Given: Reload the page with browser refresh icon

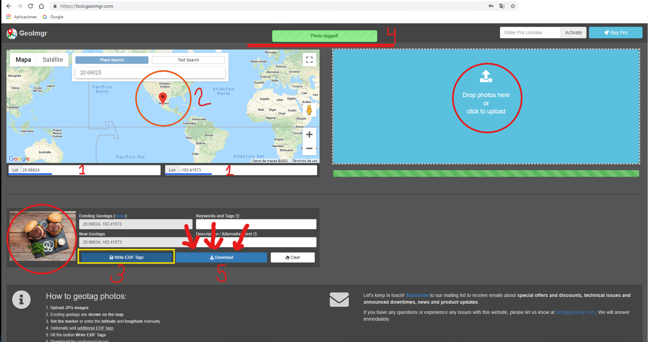Looking at the screenshot, I should point(30,6).
